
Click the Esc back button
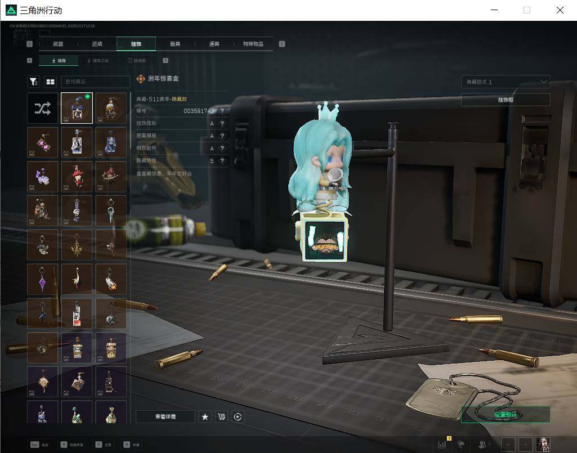pos(39,445)
